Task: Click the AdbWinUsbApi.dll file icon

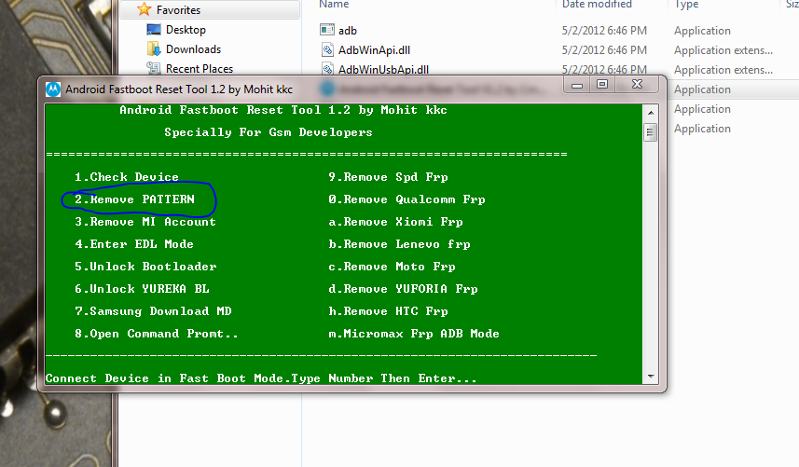Action: (327, 69)
